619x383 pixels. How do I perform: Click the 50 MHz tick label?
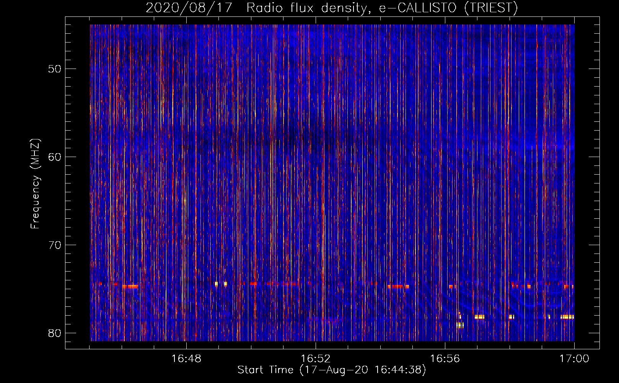(55, 69)
